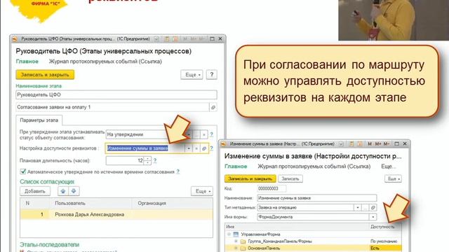
Task: Select row 'Рожкова Дарья Александровна'
Action: (x=116, y=214)
